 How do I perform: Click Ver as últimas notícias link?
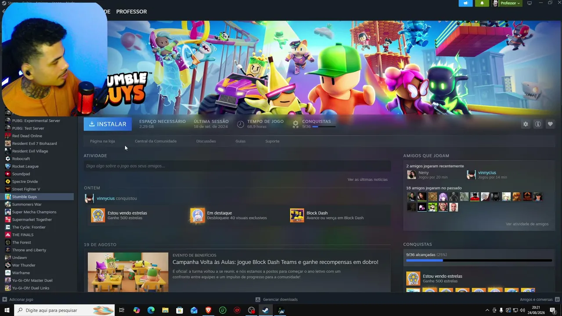(x=367, y=180)
